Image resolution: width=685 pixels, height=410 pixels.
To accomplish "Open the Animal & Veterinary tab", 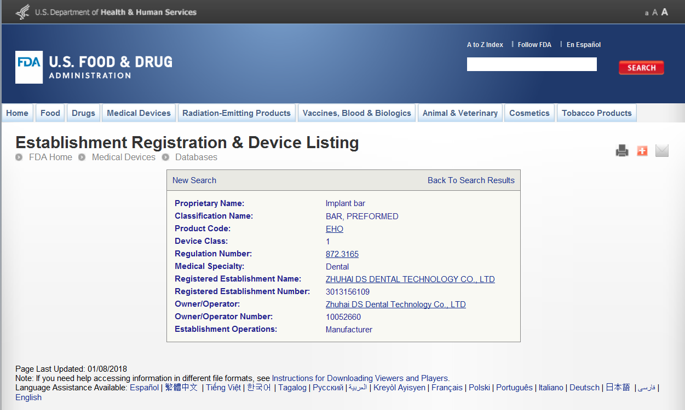I will point(460,113).
